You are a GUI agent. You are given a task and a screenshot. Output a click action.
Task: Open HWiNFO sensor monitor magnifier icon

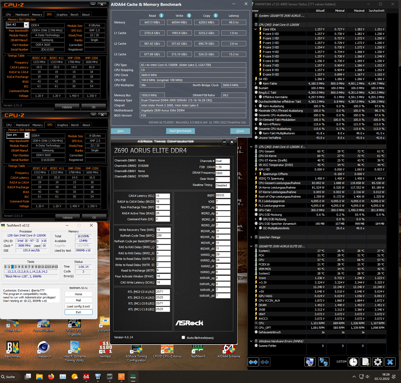pyautogui.click(x=310, y=362)
